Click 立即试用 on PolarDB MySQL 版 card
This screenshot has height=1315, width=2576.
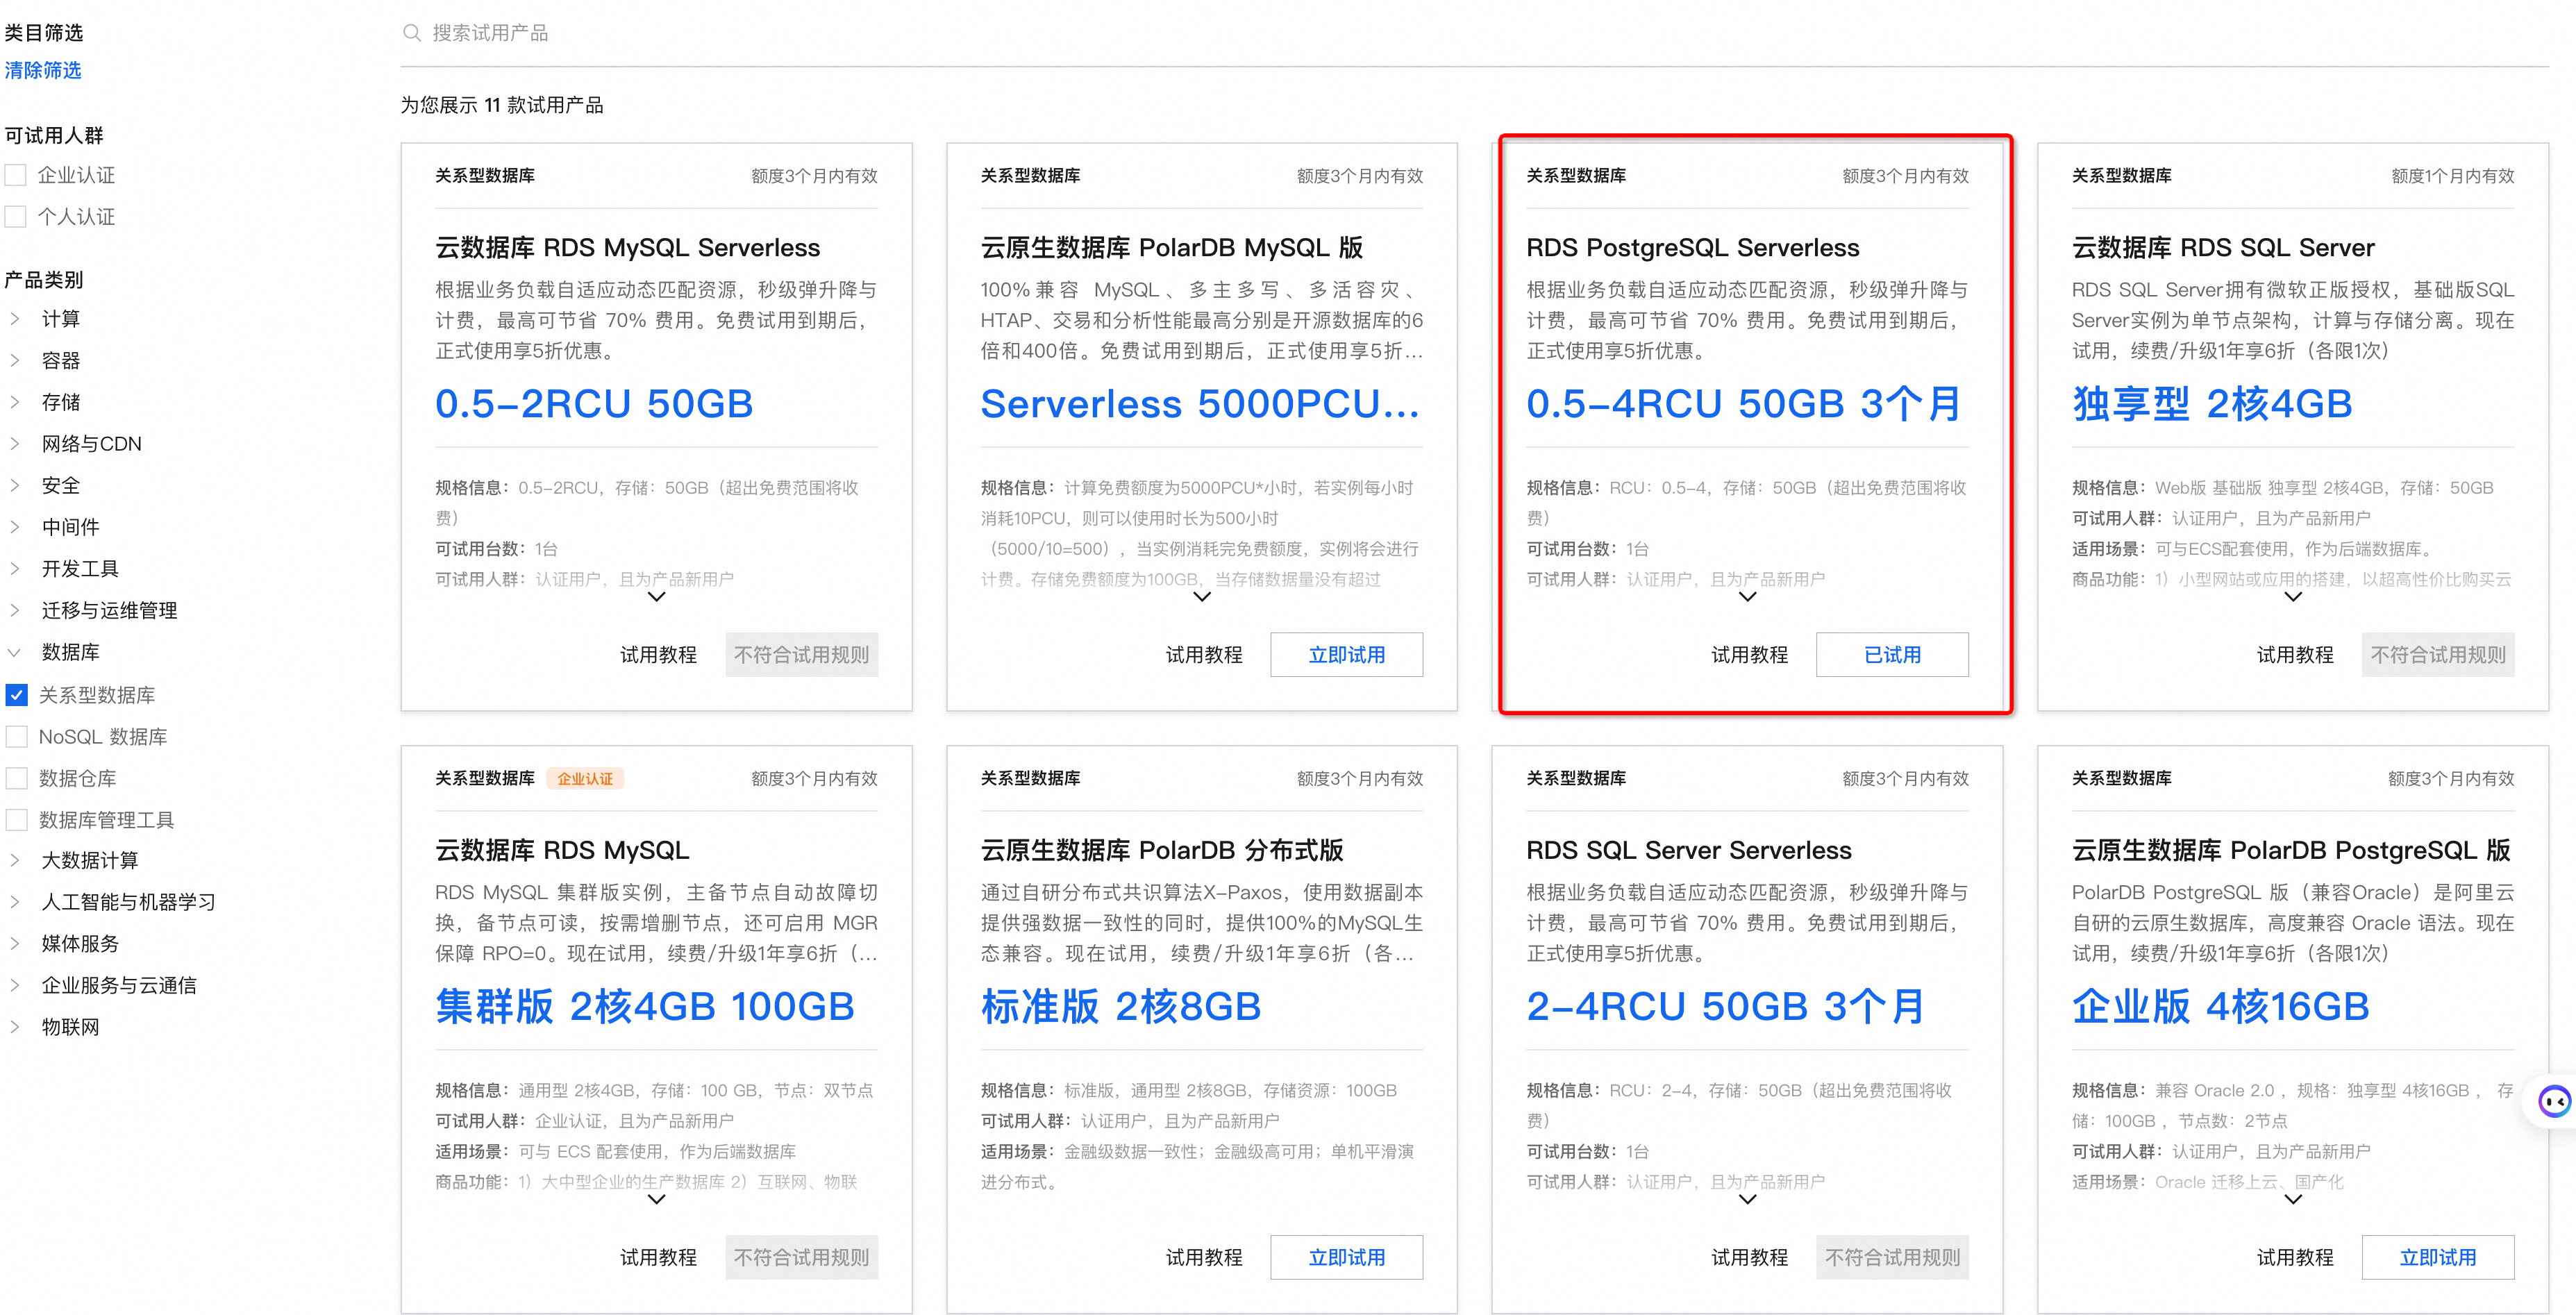click(x=1347, y=655)
